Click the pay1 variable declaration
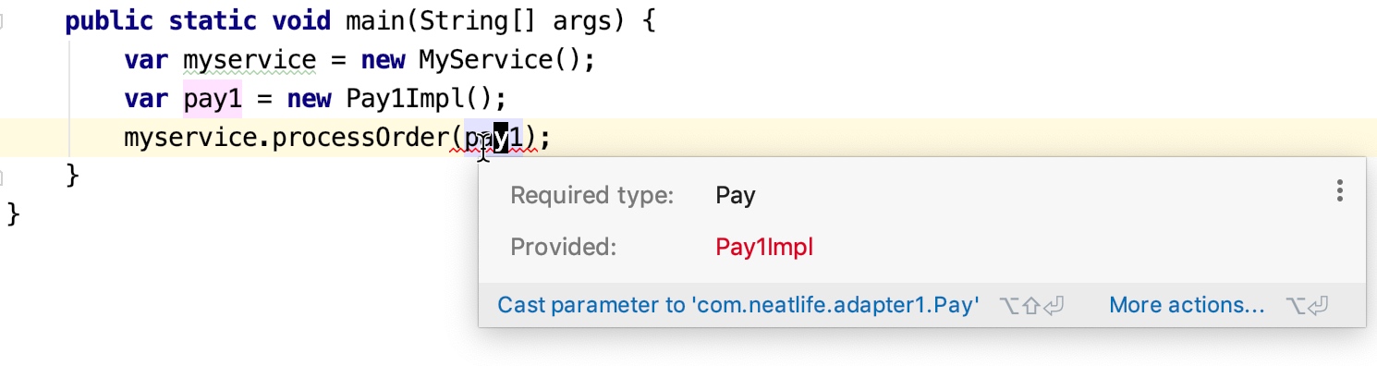This screenshot has height=366, width=1377. (x=213, y=99)
